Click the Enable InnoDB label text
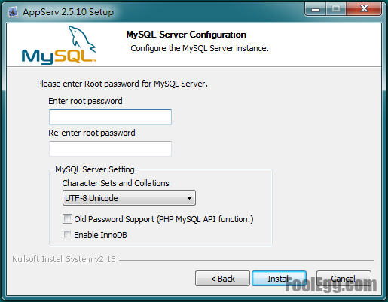This screenshot has height=302, width=388. pyautogui.click(x=100, y=235)
